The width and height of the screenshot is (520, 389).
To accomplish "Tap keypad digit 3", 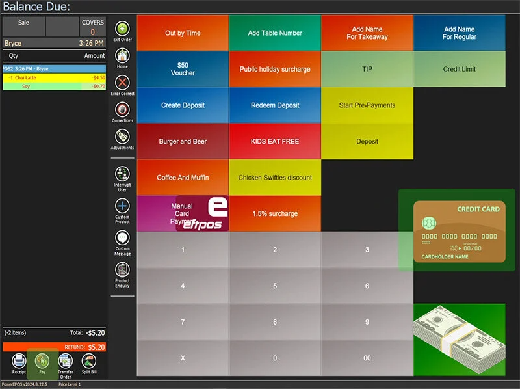I will (367, 250).
